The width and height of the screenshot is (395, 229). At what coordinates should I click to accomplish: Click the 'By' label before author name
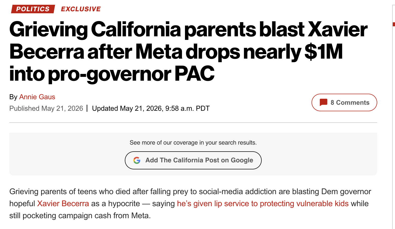click(13, 97)
